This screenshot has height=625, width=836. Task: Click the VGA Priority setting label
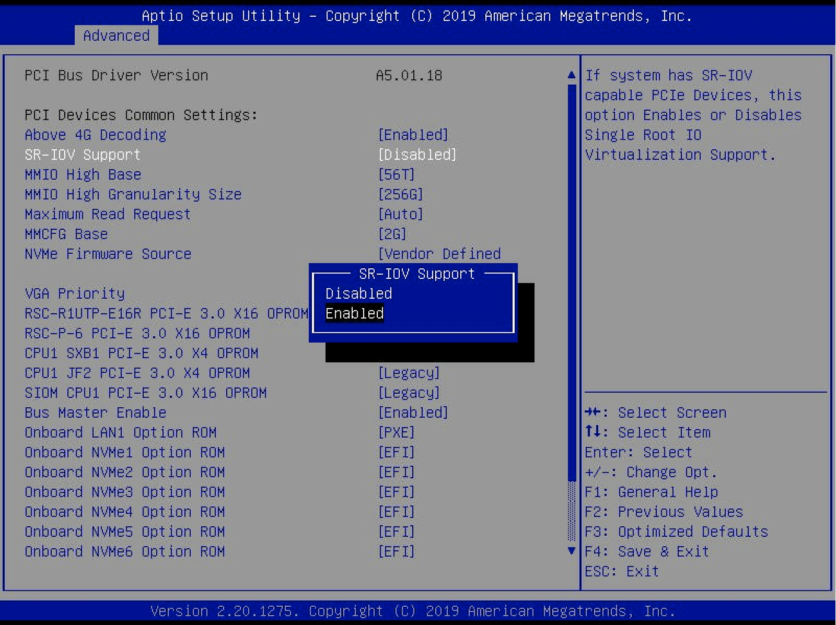tap(75, 293)
